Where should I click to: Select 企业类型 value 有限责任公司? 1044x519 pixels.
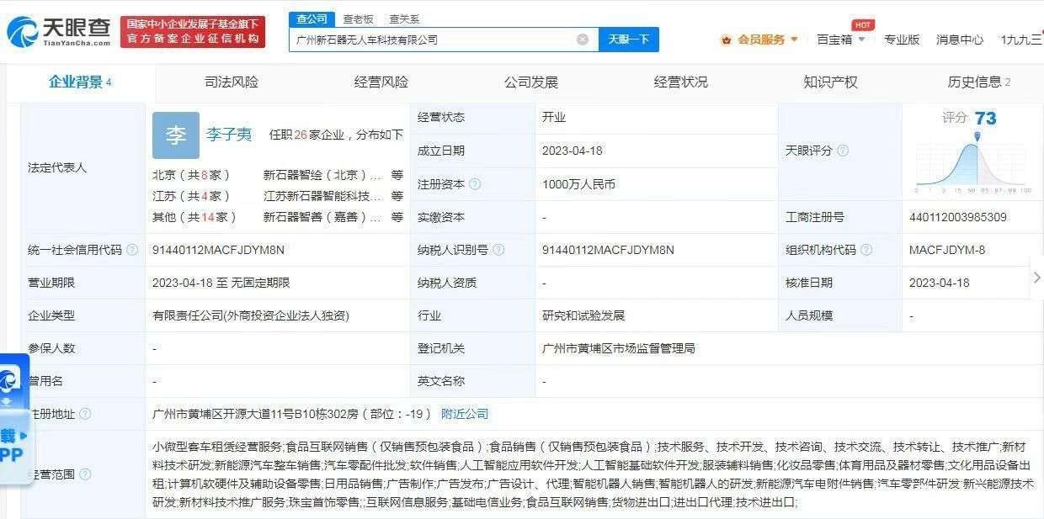[251, 315]
